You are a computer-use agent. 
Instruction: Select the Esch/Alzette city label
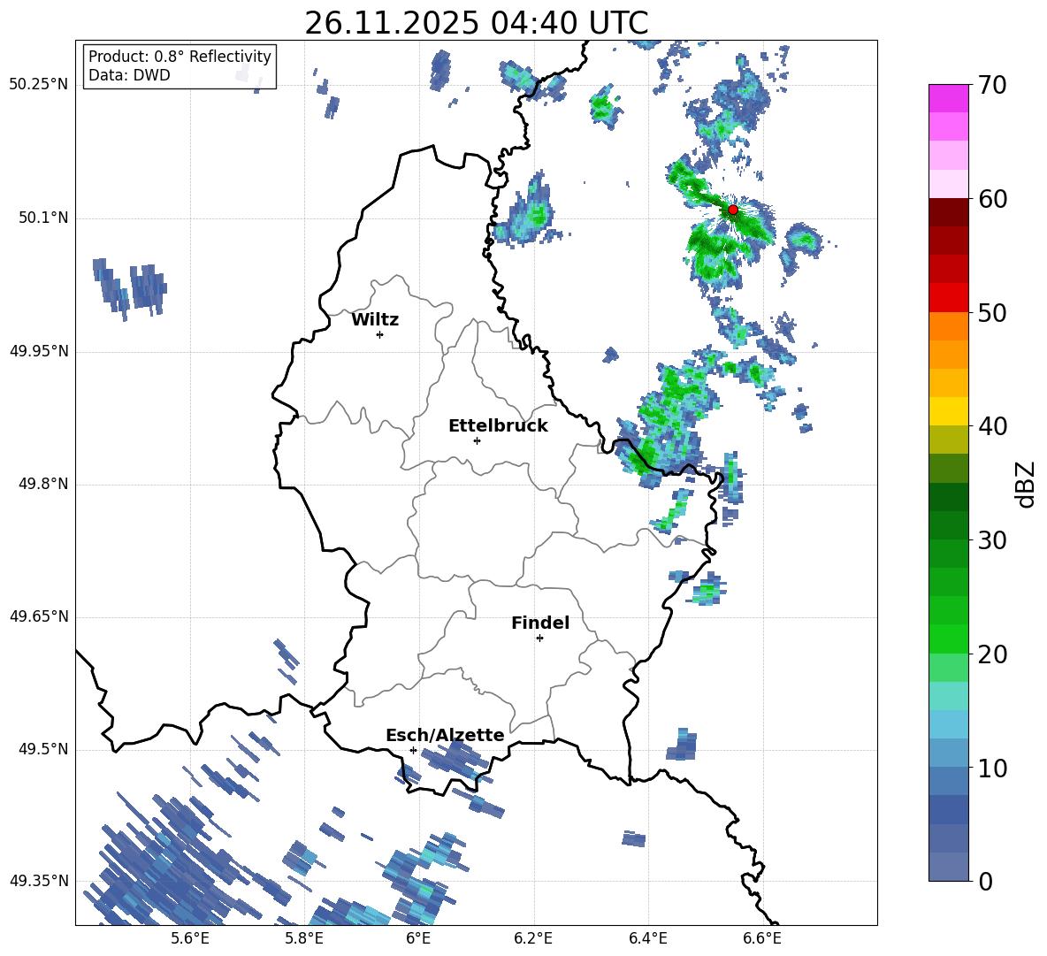coord(445,735)
